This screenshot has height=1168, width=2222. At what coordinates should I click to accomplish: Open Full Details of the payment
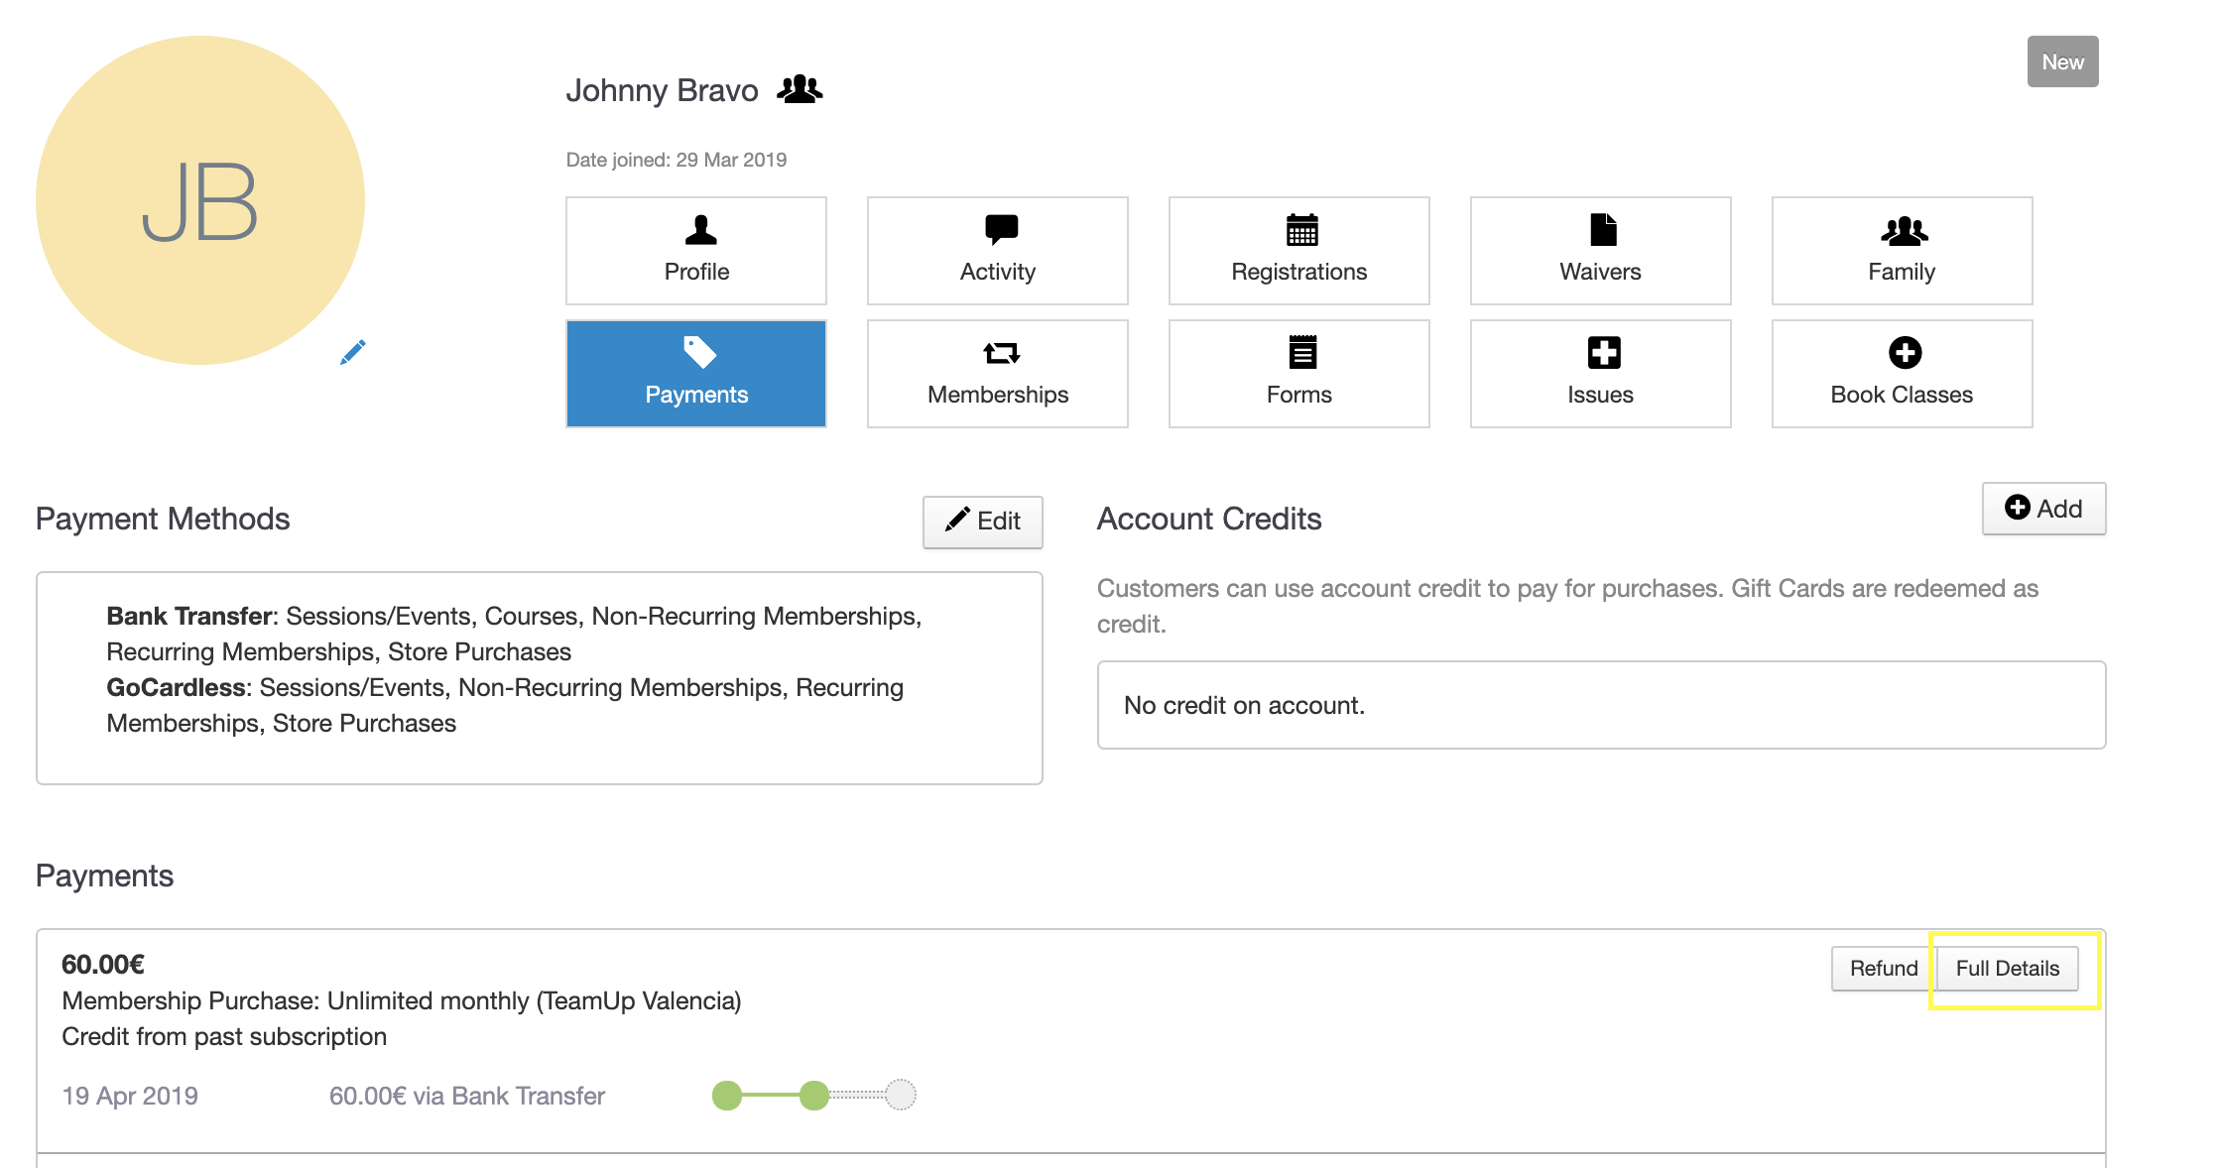pyautogui.click(x=2007, y=969)
